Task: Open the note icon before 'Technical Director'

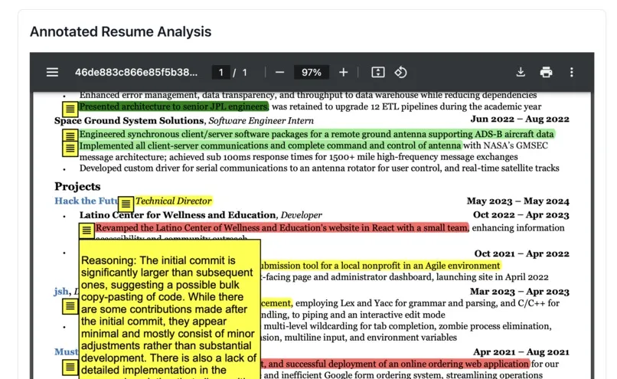Action: pyautogui.click(x=126, y=204)
